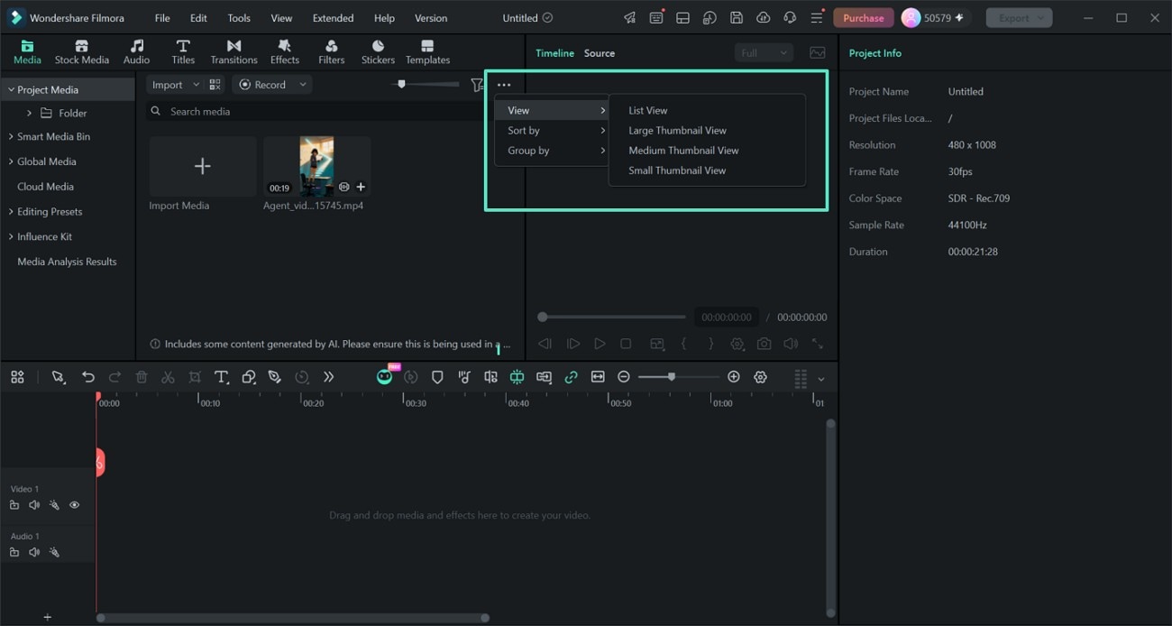The width and height of the screenshot is (1172, 626).
Task: Mute the Video 1 track
Action: coord(34,505)
